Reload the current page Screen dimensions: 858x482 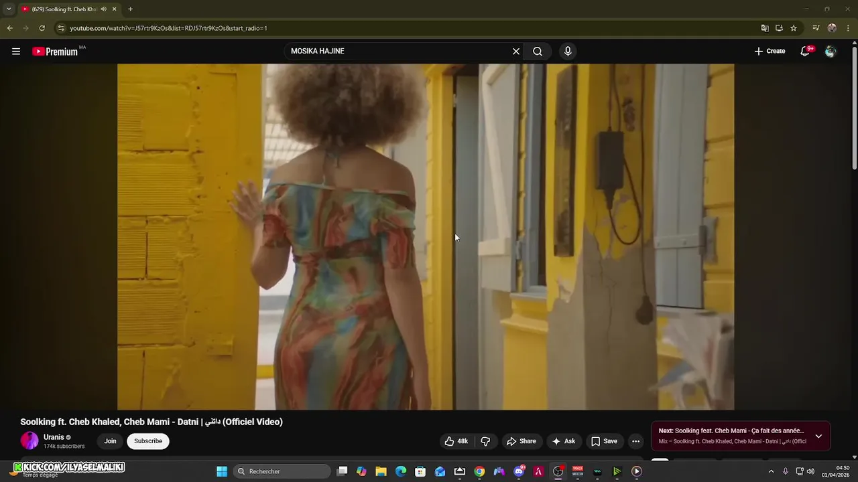click(42, 28)
